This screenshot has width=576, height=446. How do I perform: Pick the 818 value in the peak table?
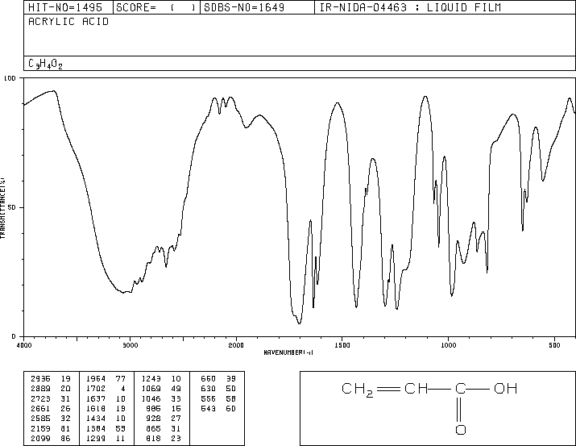(154, 438)
